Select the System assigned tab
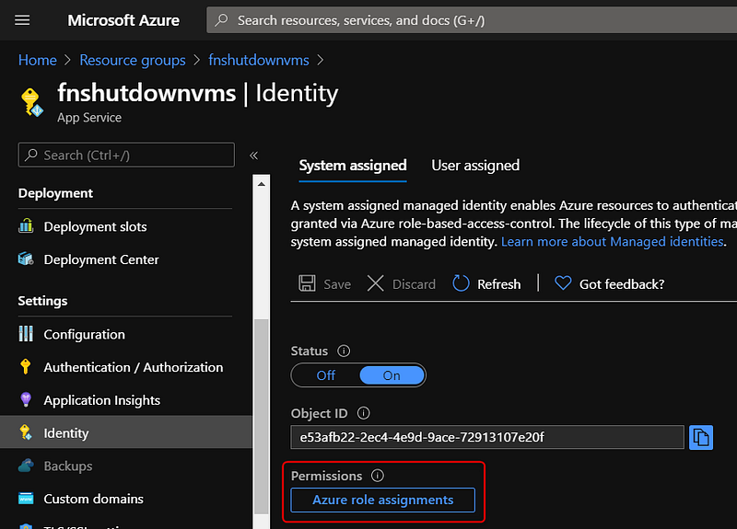Viewport: 737px width, 529px height. (x=353, y=166)
